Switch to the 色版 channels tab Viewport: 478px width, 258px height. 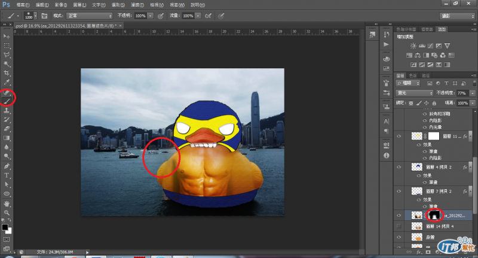coord(413,75)
